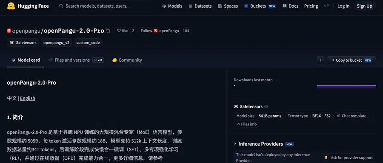The height and width of the screenshot is (163, 383).
Task: Click the openpangu red avatar in title
Action: coord(9,31)
